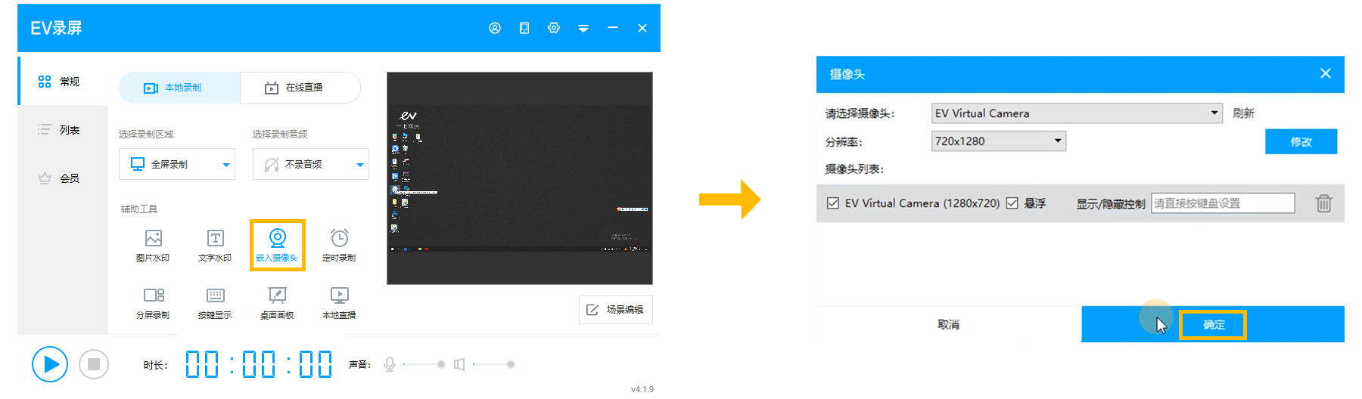1362x399 pixels.
Task: Switch to 常规 sidebar tab
Action: [64, 82]
